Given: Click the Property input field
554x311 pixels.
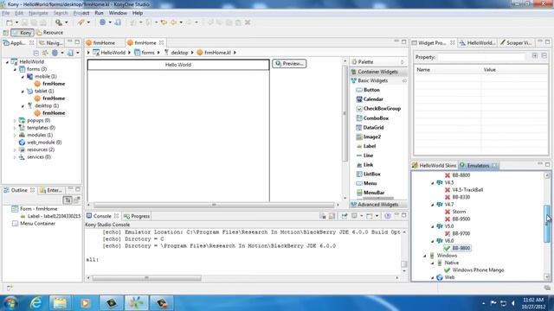Looking at the screenshot, I should [482, 57].
